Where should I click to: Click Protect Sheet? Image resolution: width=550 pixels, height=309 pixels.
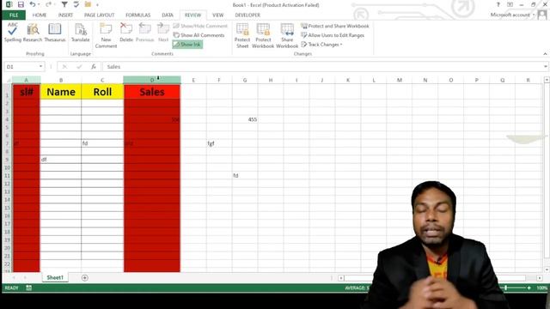[x=242, y=35]
